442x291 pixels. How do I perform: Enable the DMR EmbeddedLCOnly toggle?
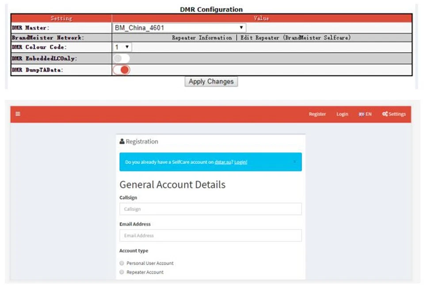[x=122, y=58]
